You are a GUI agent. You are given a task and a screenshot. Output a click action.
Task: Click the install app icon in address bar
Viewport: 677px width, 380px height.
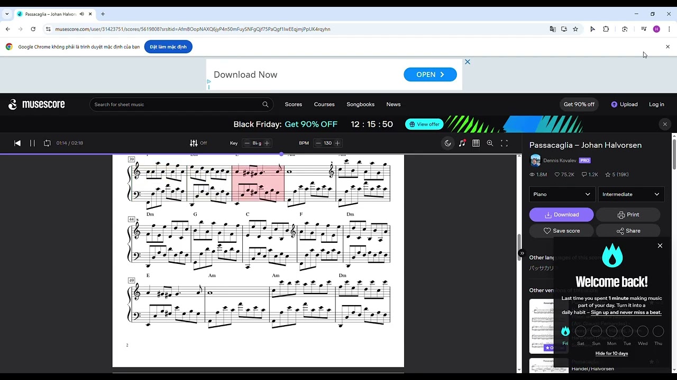coord(564,29)
